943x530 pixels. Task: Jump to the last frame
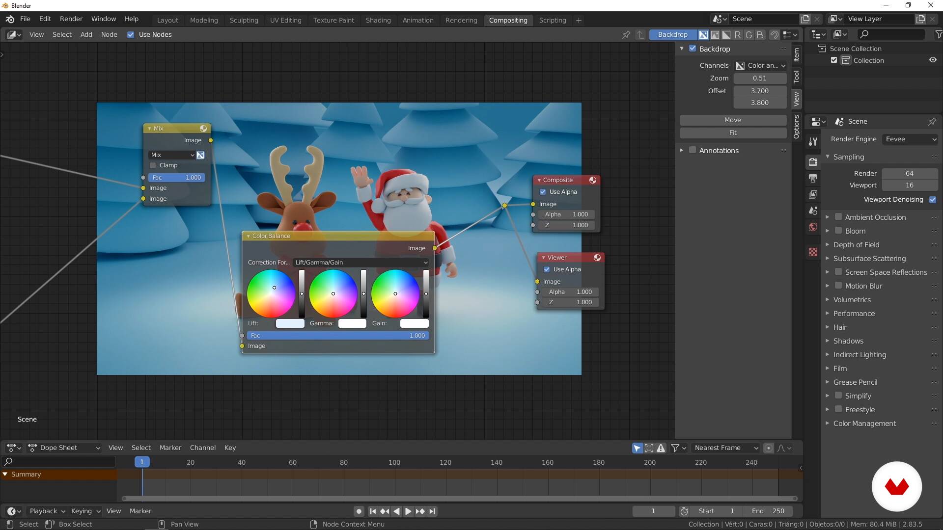pos(432,511)
